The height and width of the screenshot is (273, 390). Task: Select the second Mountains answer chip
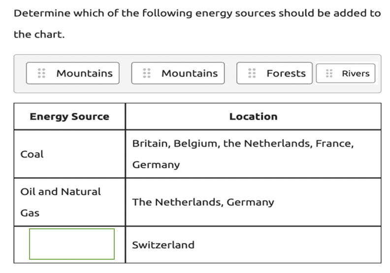point(178,73)
